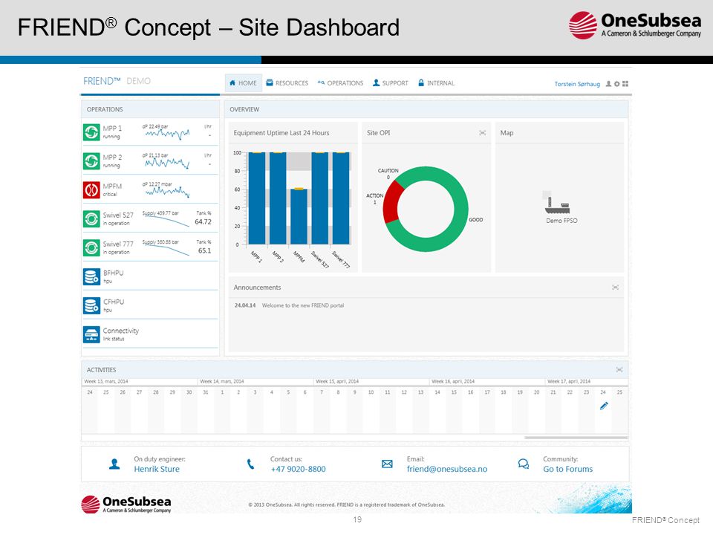Open settings gear icon in header
The height and width of the screenshot is (535, 713).
pyautogui.click(x=617, y=84)
